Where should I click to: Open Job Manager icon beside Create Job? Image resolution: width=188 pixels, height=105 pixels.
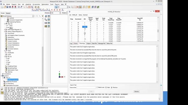[49, 16]
